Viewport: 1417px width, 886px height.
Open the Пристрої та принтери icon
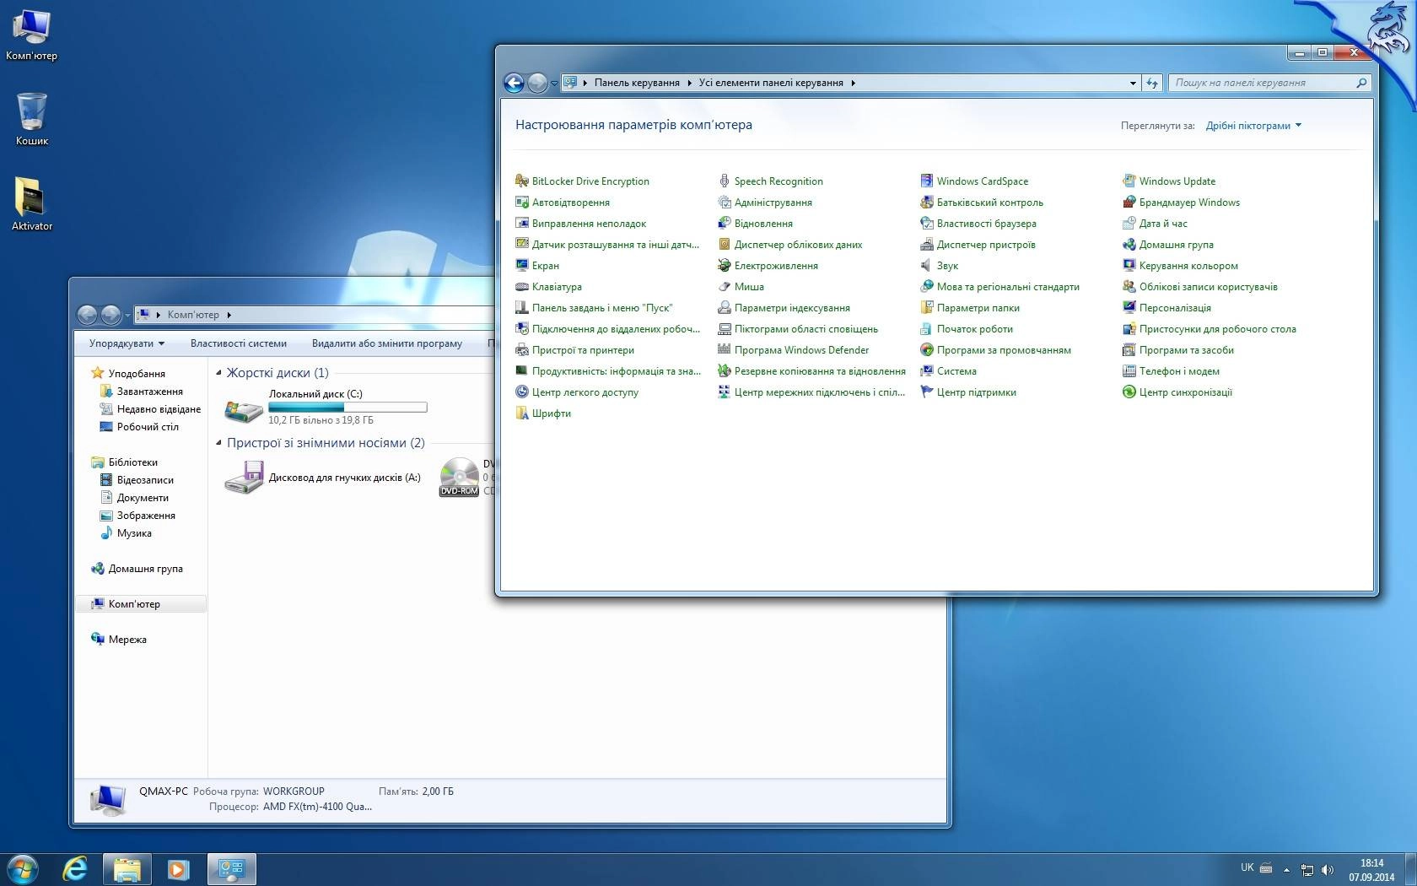pos(522,349)
